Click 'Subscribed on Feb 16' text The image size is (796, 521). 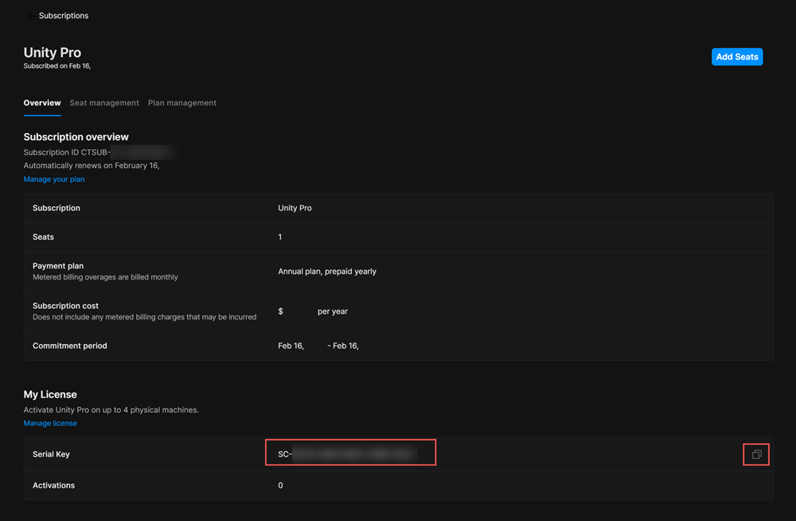point(57,66)
